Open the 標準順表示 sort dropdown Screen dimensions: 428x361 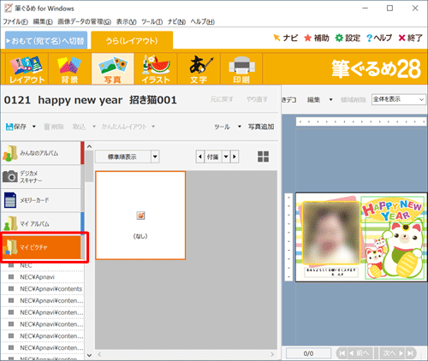coord(155,157)
